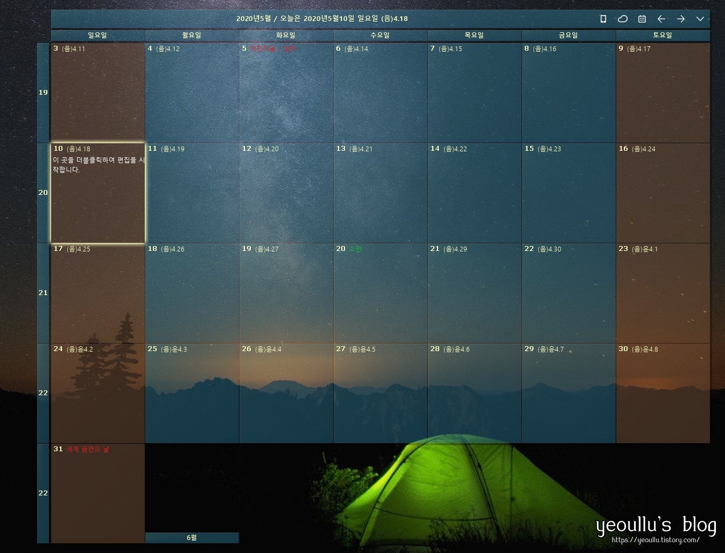Open the mobile device sync icon
Viewport: 725px width, 553px height.
click(603, 19)
